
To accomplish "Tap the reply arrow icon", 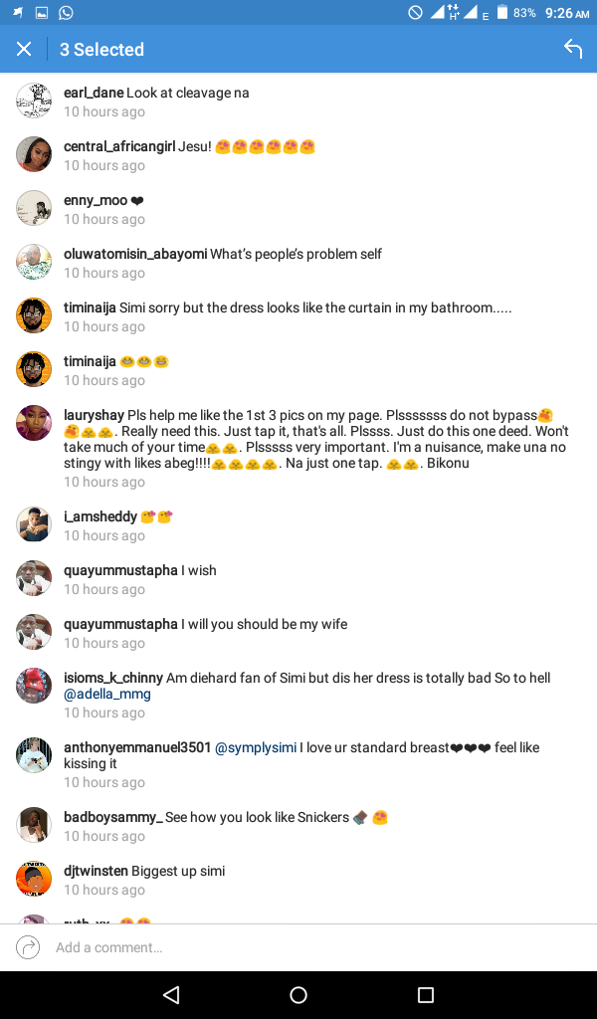I will pyautogui.click(x=573, y=49).
